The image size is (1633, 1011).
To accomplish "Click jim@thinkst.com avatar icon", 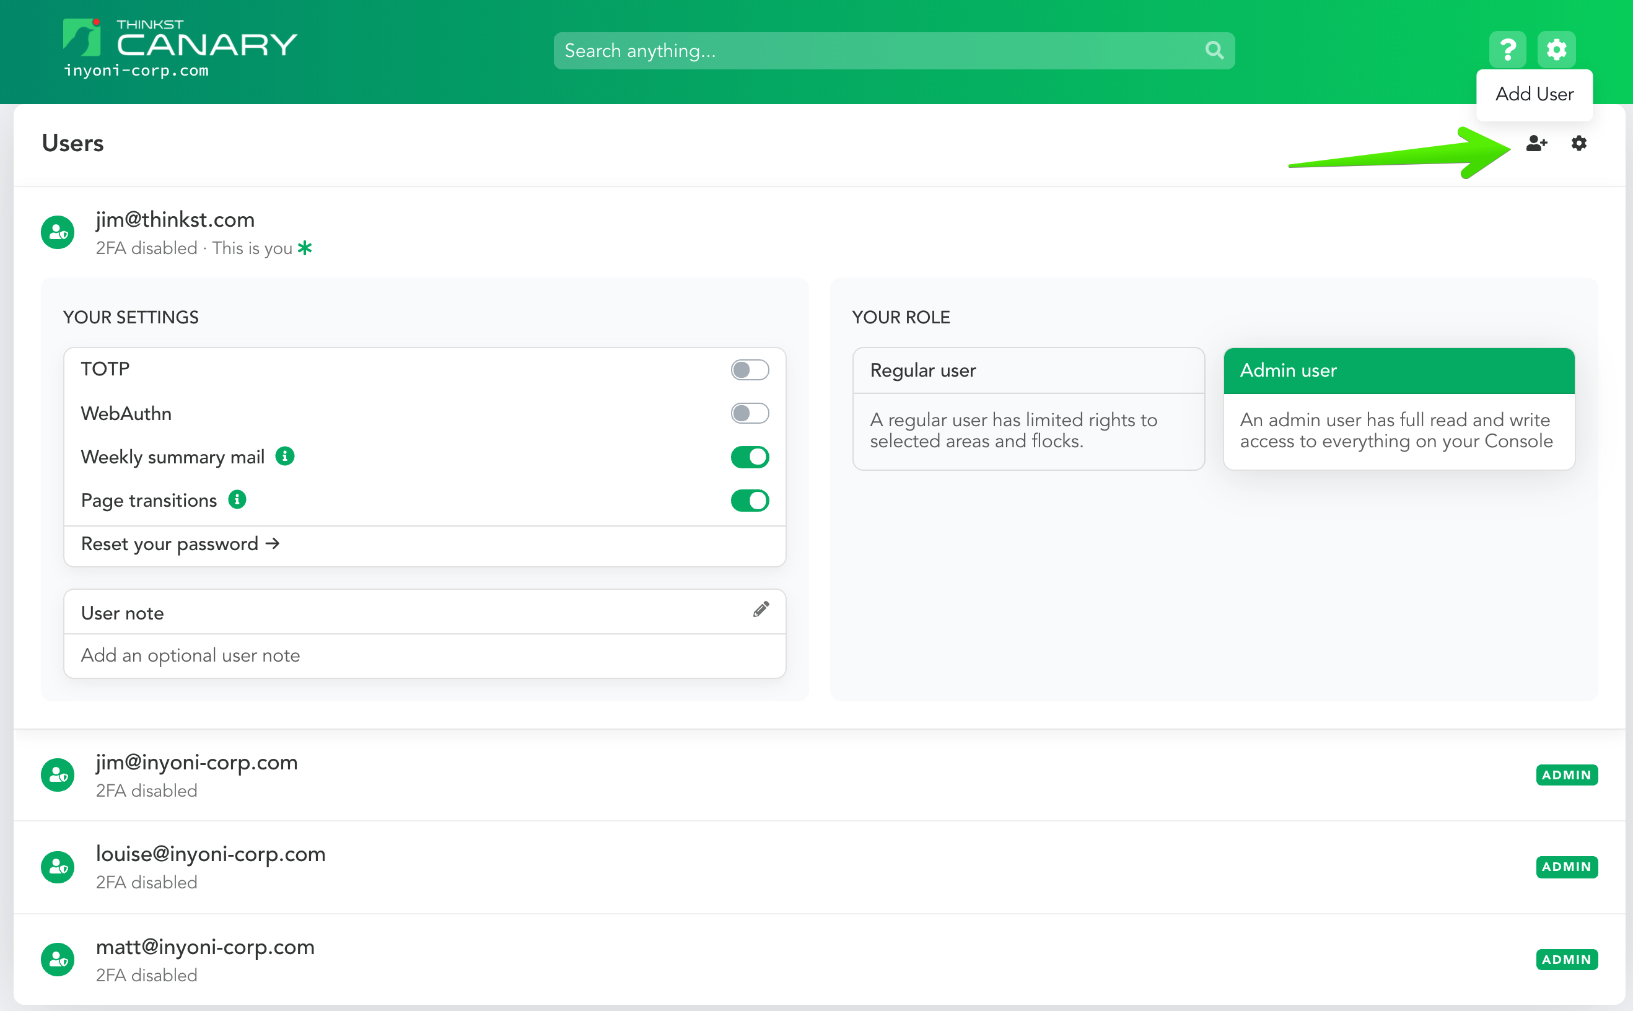I will pos(58,232).
